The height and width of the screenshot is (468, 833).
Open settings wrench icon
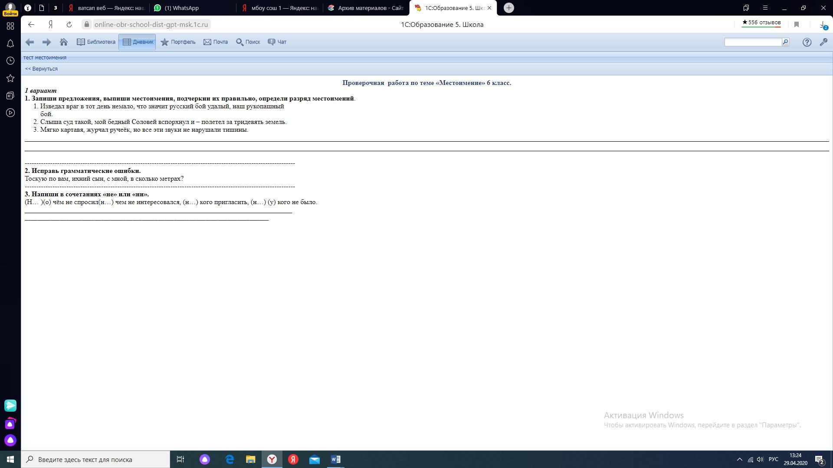(823, 42)
